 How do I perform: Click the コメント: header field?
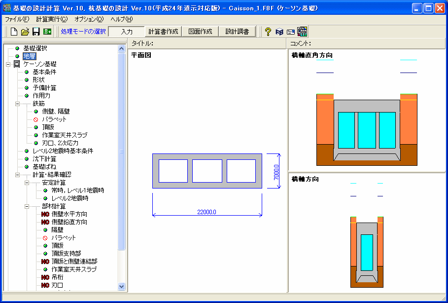click(x=366, y=43)
